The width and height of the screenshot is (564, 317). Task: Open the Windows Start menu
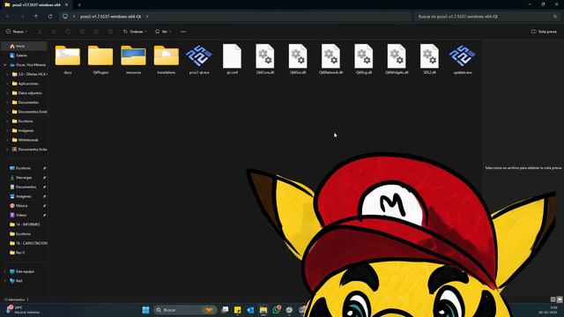point(145,310)
